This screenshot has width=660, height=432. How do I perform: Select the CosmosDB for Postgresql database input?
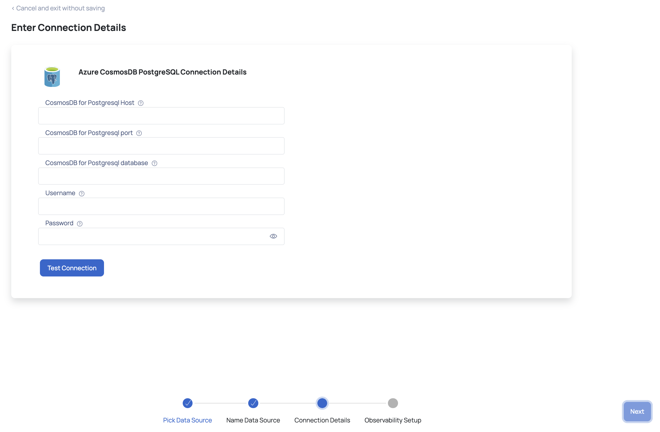click(x=161, y=176)
